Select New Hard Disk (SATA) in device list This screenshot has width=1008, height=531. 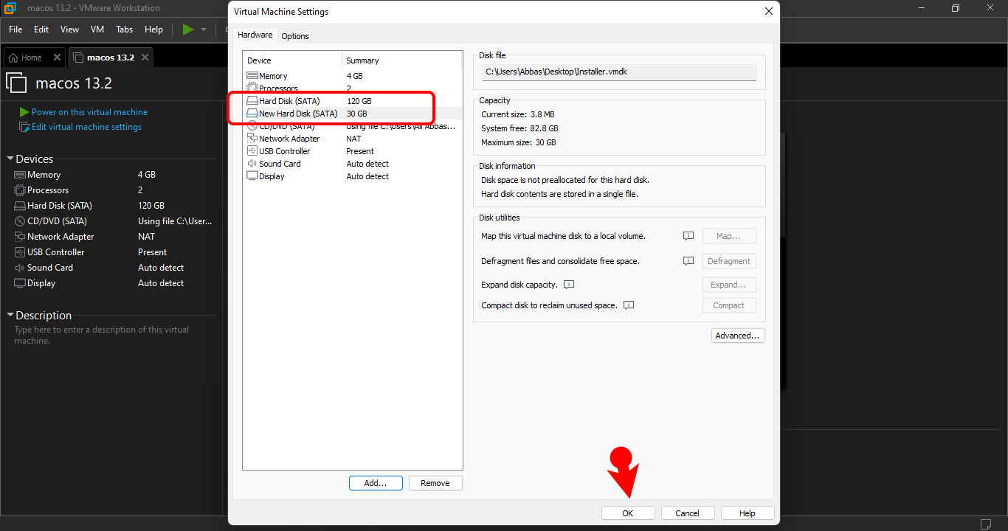point(352,114)
